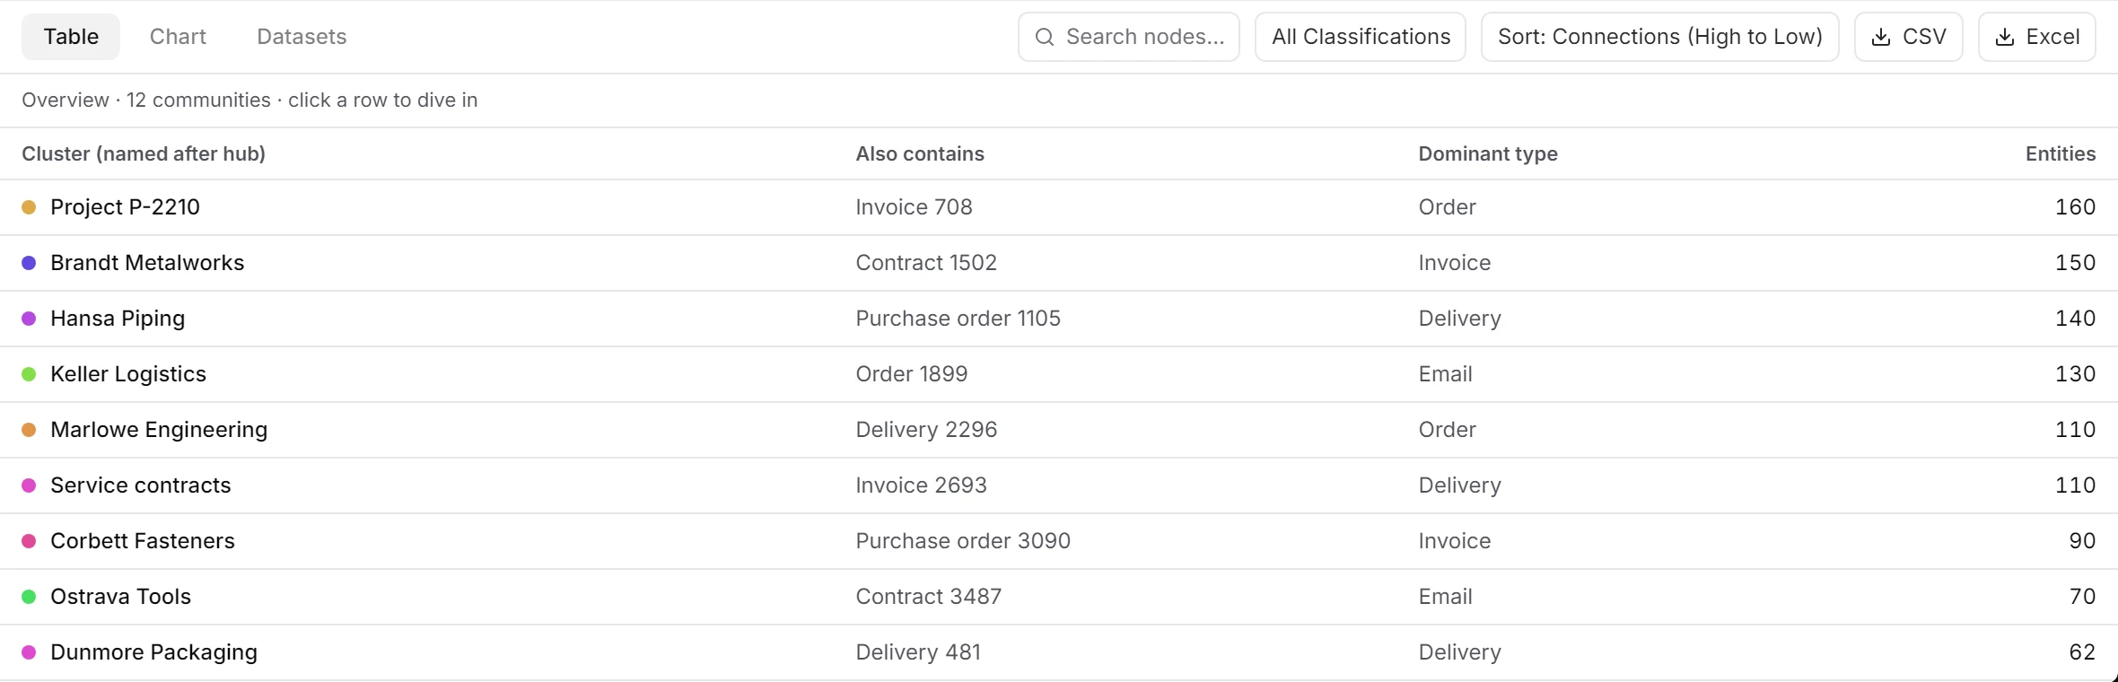Click the green dot beside Keller Logistics
Viewport: 2118px width, 682px height.
pos(29,374)
